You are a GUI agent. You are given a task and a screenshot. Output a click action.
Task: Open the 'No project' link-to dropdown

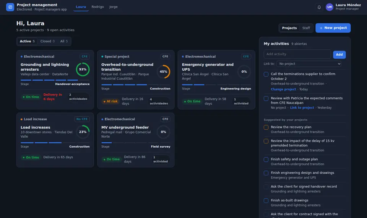point(309,64)
